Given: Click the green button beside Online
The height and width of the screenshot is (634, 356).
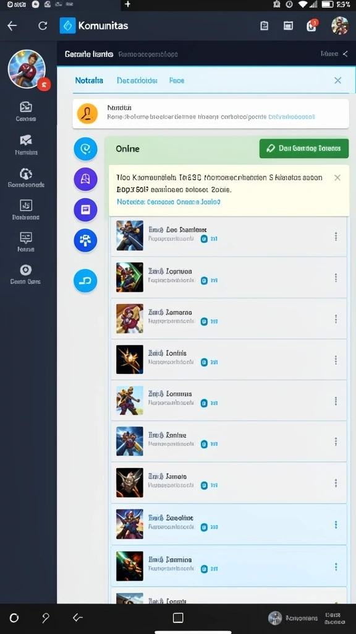Looking at the screenshot, I should pyautogui.click(x=304, y=149).
